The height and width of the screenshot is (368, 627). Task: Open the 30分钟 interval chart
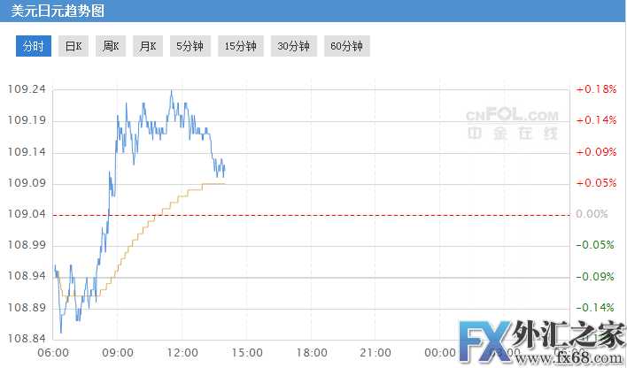click(293, 46)
